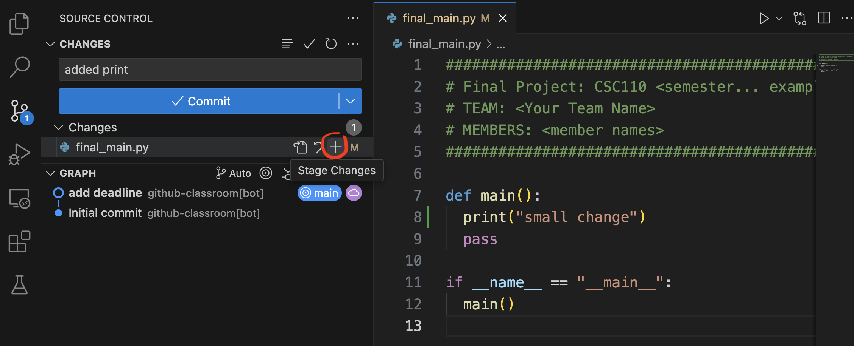Open the Extensions view icon

pos(19,241)
